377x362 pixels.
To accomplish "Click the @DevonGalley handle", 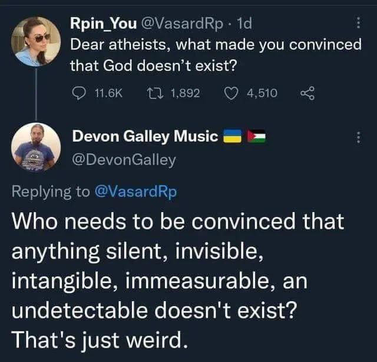I will click(124, 159).
